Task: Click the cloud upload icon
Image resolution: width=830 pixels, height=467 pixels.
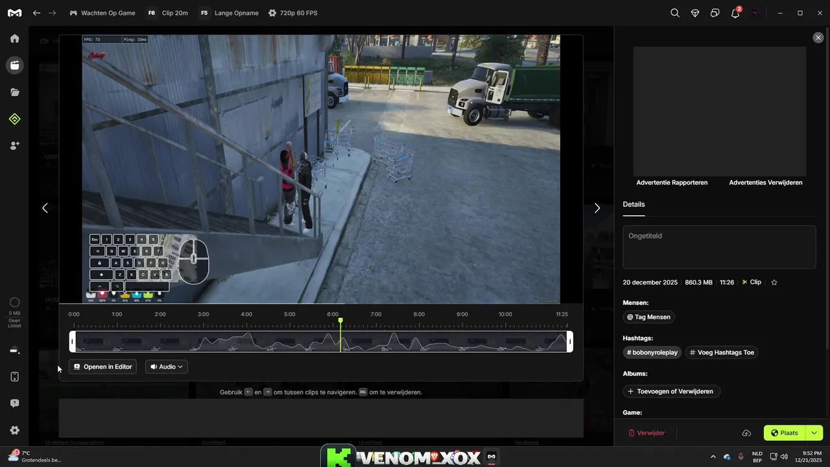Action: (746, 433)
